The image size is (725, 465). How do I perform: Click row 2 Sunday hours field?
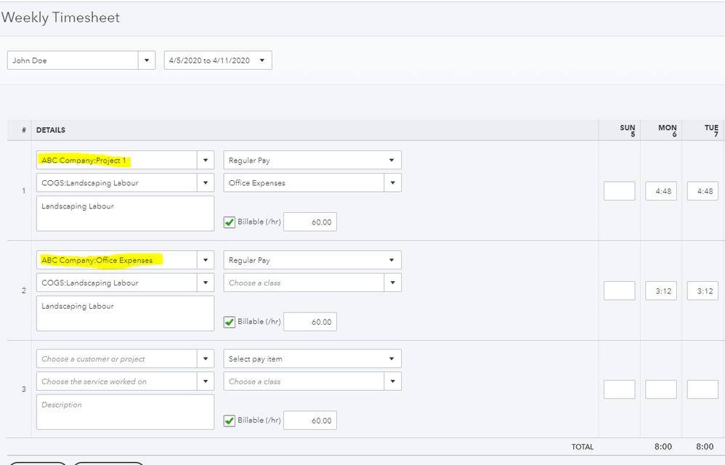[x=620, y=291]
